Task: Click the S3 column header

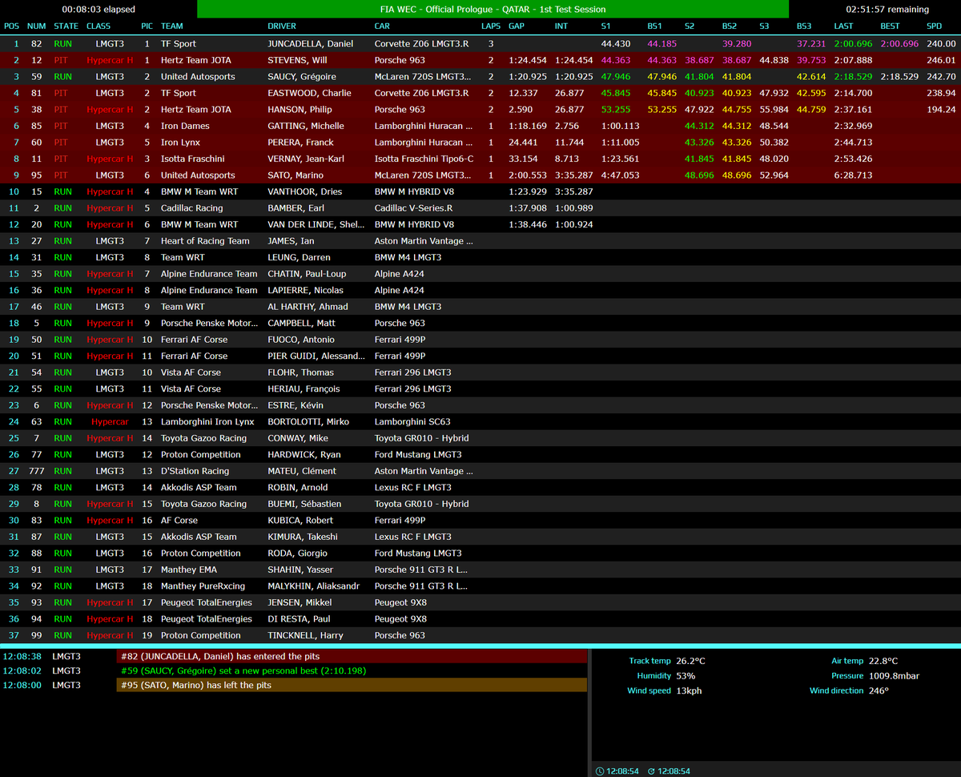Action: pyautogui.click(x=764, y=26)
